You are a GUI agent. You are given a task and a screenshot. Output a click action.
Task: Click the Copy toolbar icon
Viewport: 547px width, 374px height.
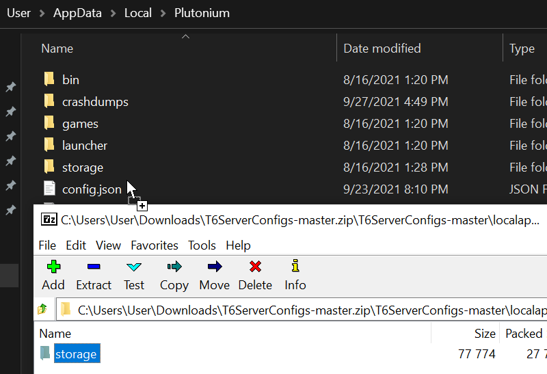click(x=174, y=267)
